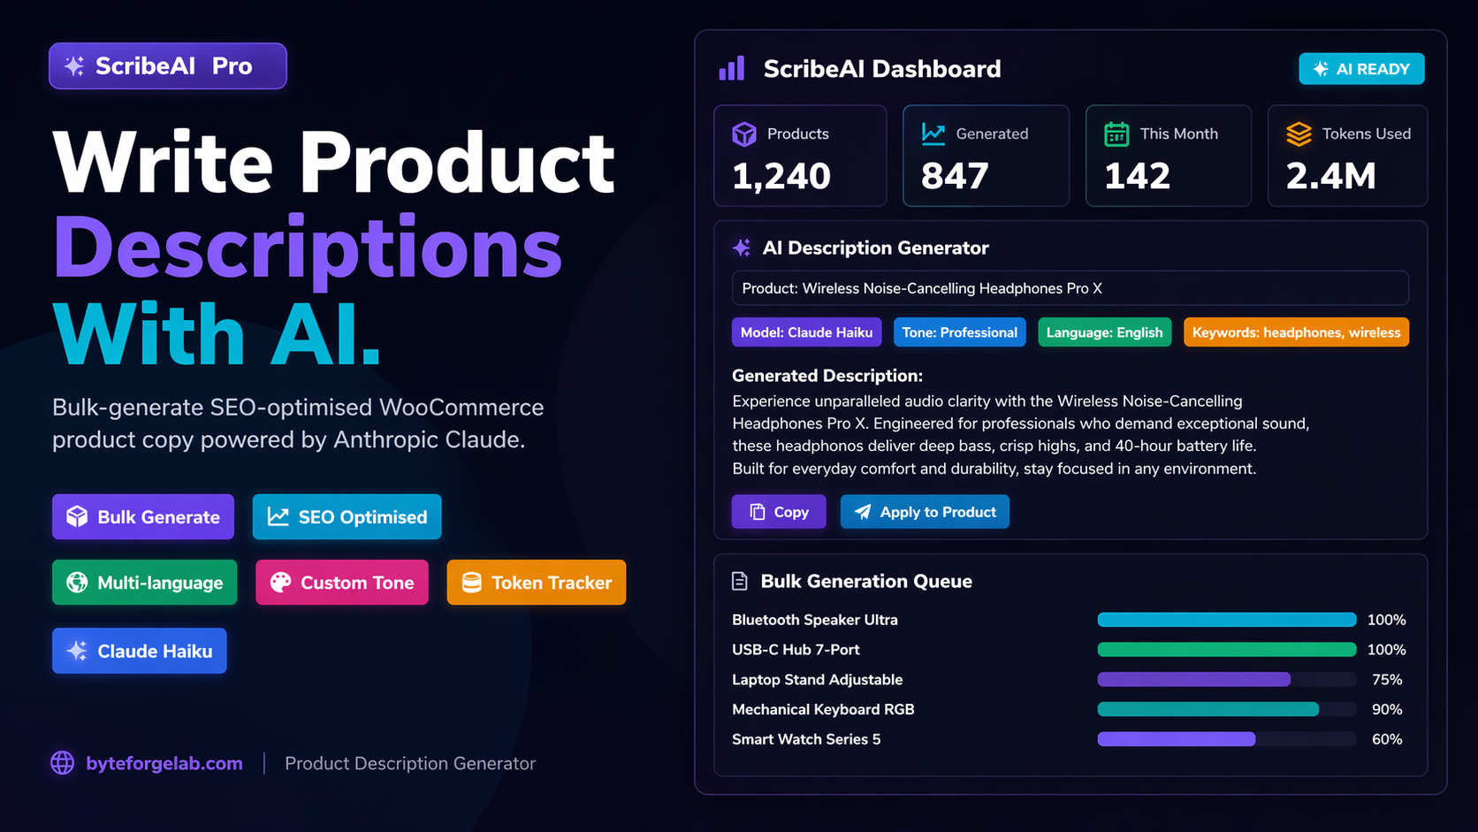Click the stacked layers icon in Tokens Used
Image resolution: width=1478 pixels, height=832 pixels.
1299,134
